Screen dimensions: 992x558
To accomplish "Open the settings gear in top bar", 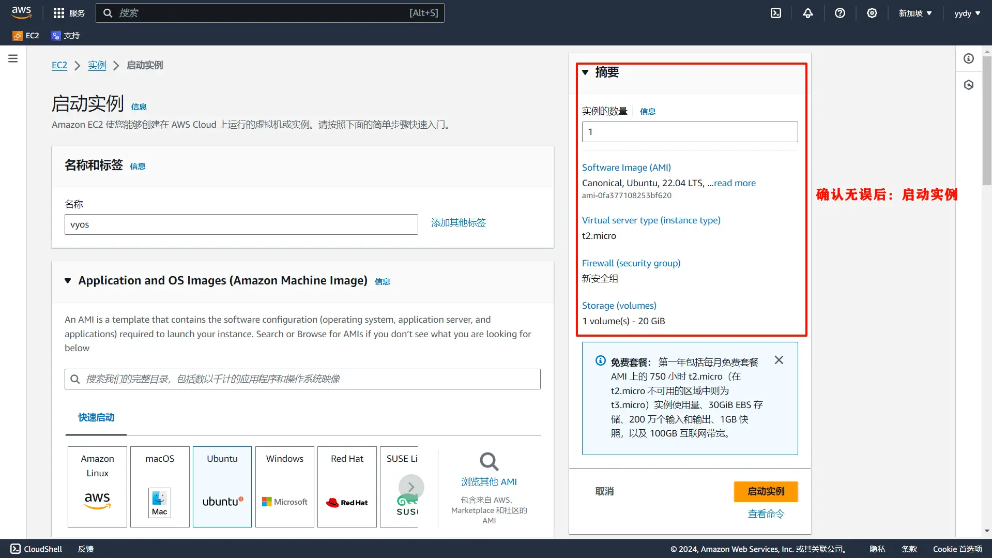I will tap(872, 13).
